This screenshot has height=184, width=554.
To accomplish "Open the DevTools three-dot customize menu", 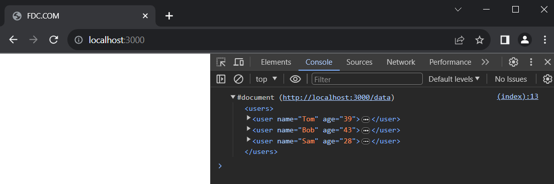I will pos(531,62).
